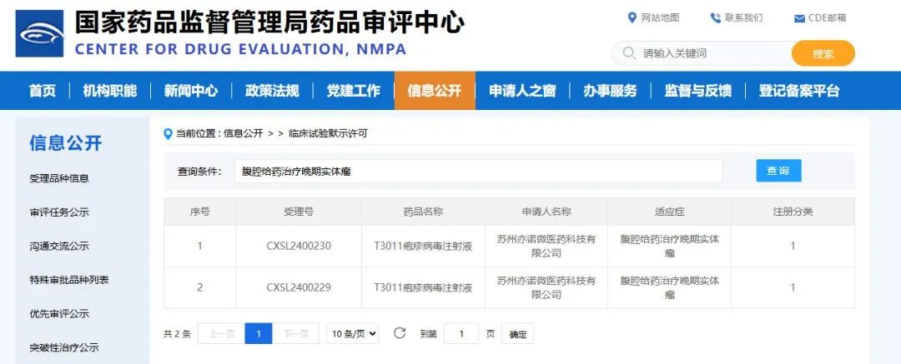Image resolution: width=901 pixels, height=364 pixels.
Task: Click indication 腹腔给药治疗晚期实体瘤 in row 2
Action: 669,287
